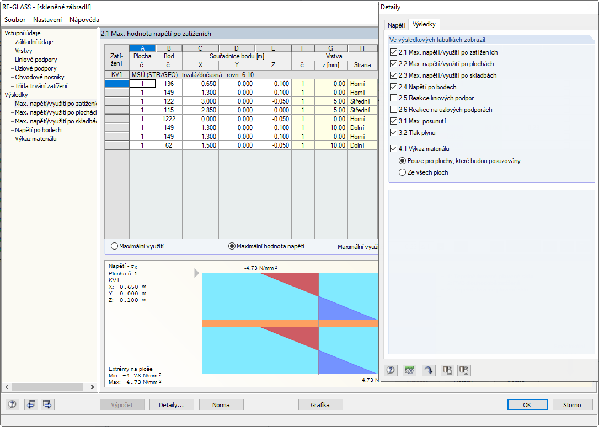
Task: Click the Norma button
Action: (221, 405)
